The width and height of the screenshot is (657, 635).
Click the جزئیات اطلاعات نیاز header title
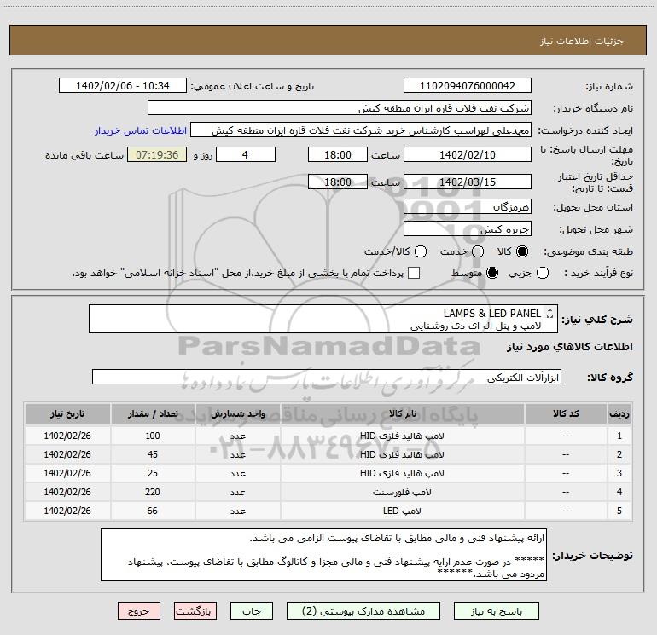[x=581, y=41]
